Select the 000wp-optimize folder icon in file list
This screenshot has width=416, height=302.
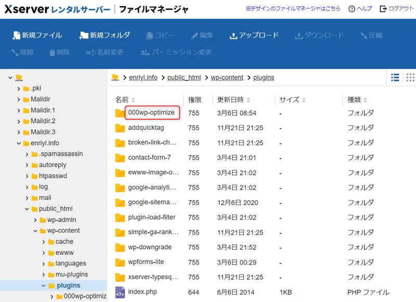coord(120,113)
